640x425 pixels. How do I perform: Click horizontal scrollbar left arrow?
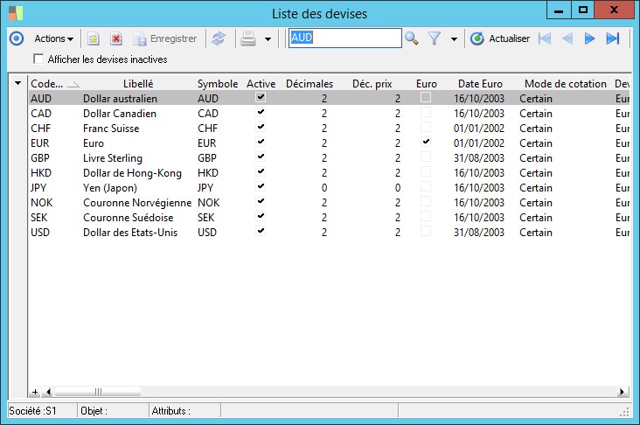(49, 392)
